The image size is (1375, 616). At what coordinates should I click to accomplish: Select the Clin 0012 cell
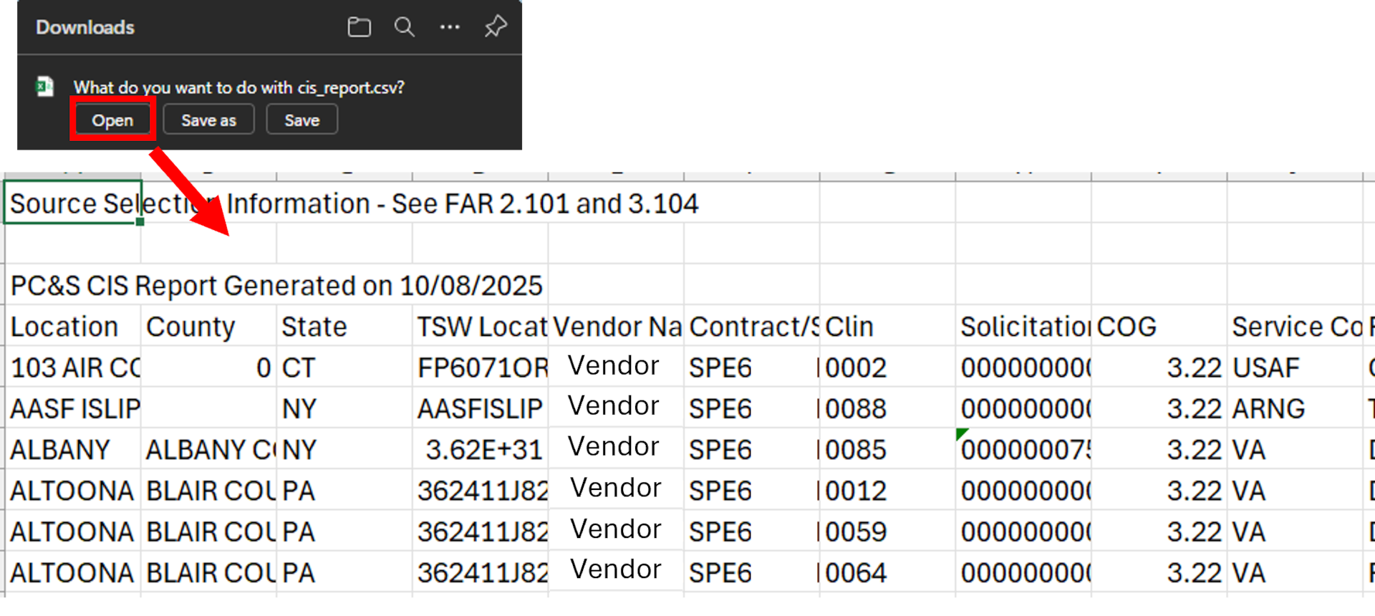coord(887,491)
